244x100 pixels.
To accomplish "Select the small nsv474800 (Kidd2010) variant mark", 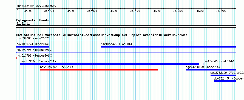I will (203, 64).
